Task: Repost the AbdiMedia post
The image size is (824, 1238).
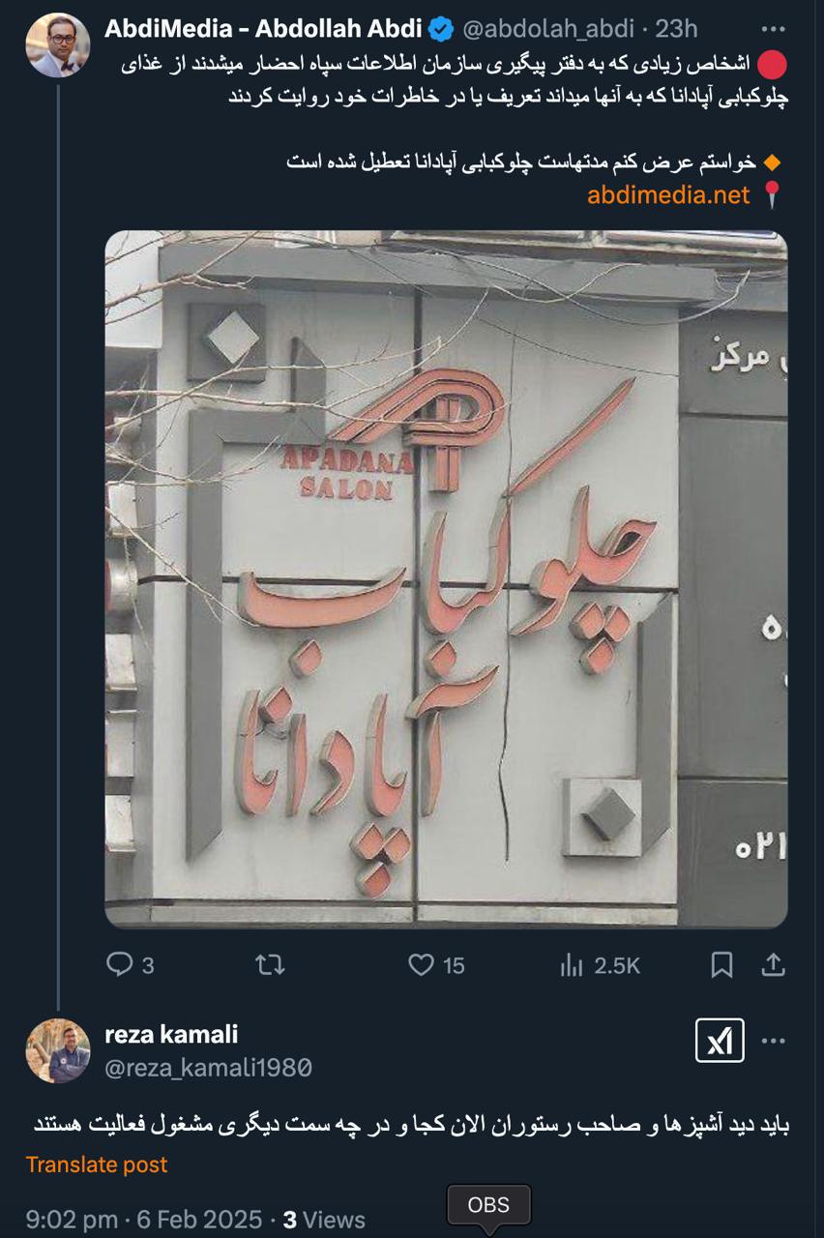Action: pyautogui.click(x=270, y=964)
